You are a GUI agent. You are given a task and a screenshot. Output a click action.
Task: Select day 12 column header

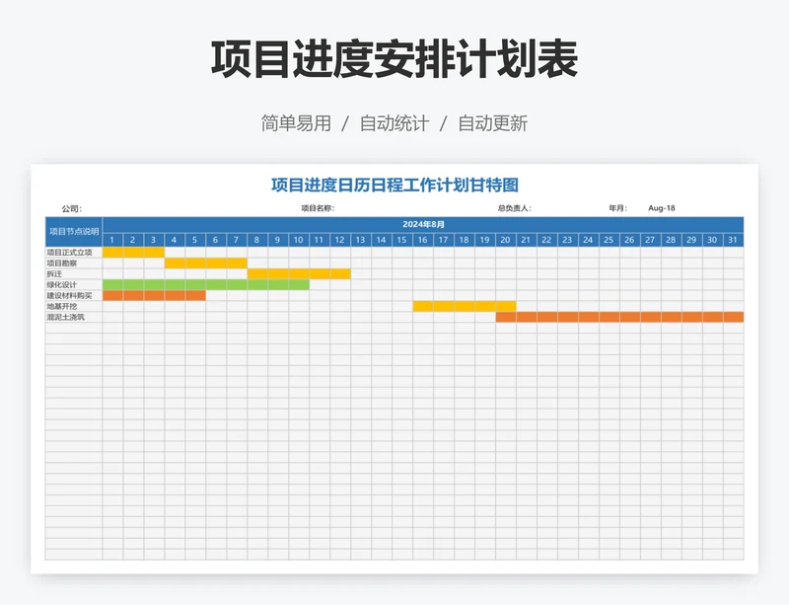click(340, 240)
